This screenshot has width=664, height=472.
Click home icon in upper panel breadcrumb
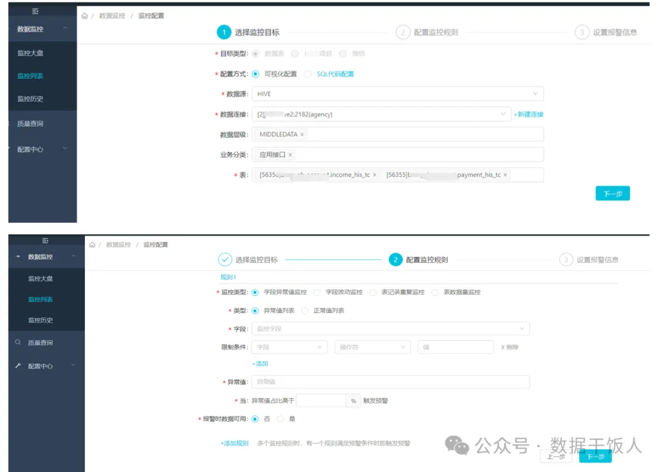(84, 16)
